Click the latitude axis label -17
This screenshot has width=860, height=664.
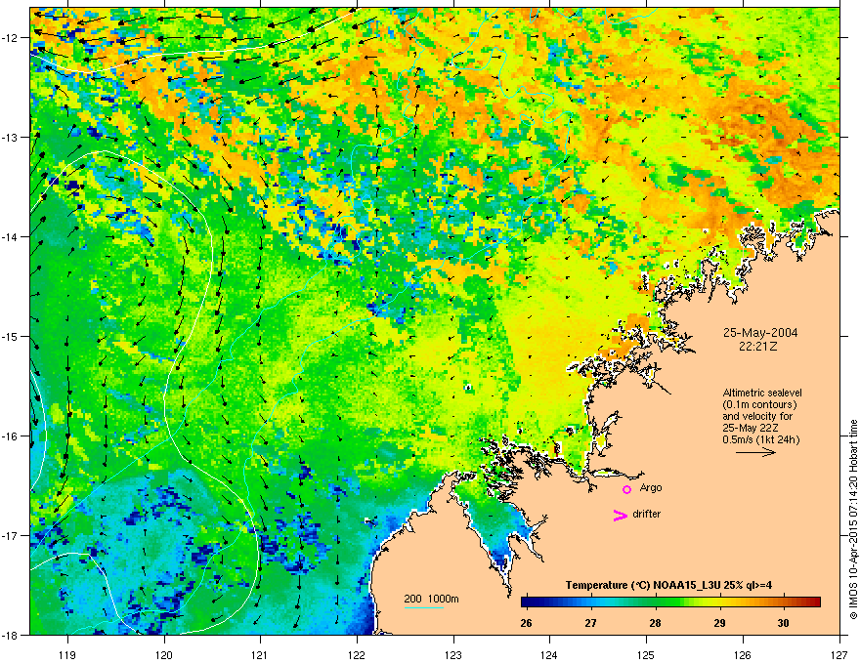click(x=11, y=535)
